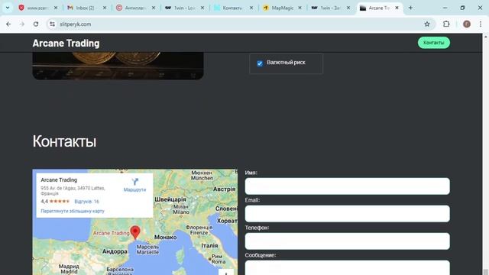View site information icon in address bar
The height and width of the screenshot is (275, 489).
coord(52,24)
